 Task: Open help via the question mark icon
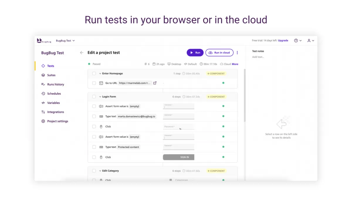[296, 40]
